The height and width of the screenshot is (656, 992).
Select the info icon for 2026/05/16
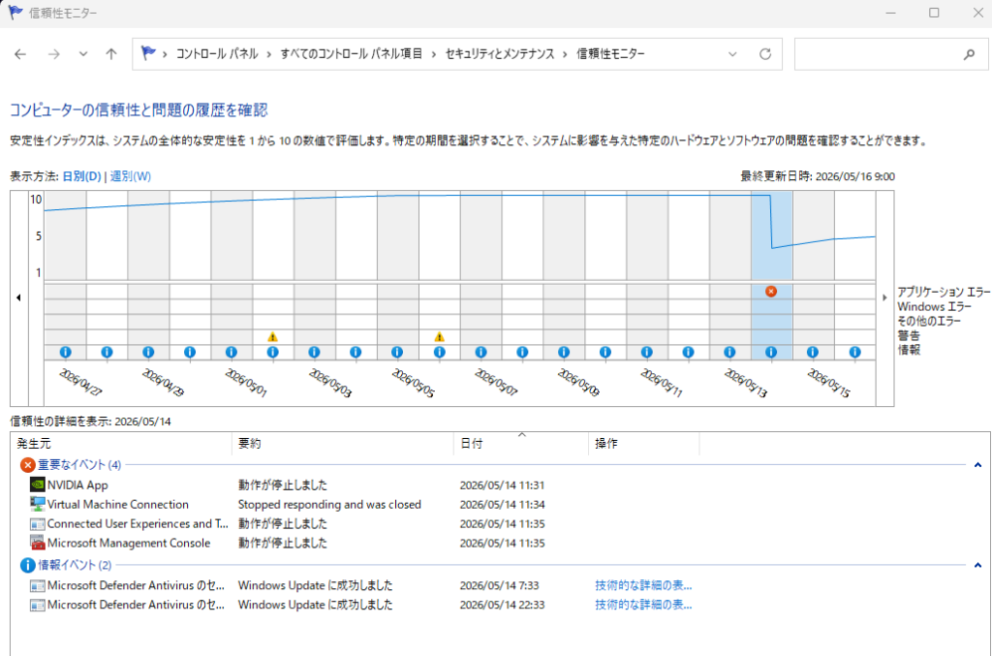point(854,353)
